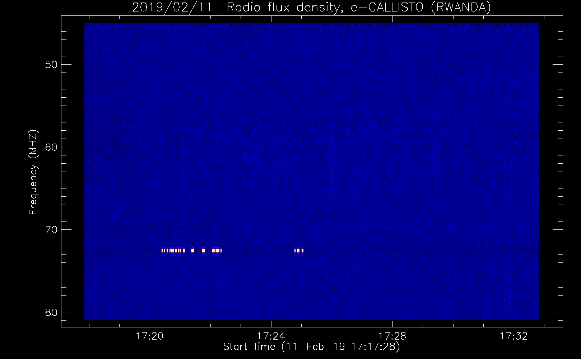581x359 pixels.
Task: Click the 50 frequency tick label
Action: click(x=51, y=65)
